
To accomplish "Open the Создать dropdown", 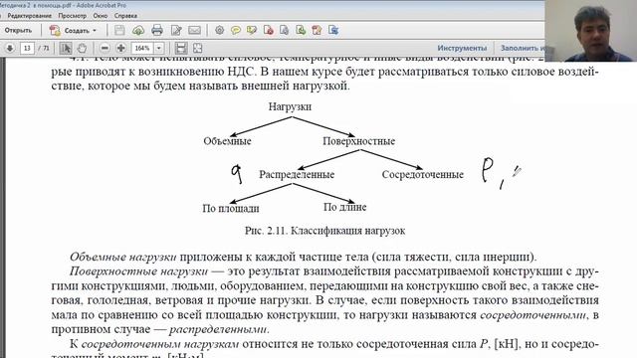I will pyautogui.click(x=73, y=31).
